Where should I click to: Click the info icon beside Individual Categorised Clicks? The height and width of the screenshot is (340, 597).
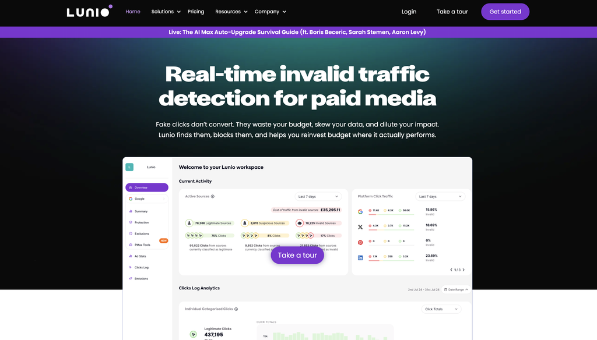click(x=236, y=309)
